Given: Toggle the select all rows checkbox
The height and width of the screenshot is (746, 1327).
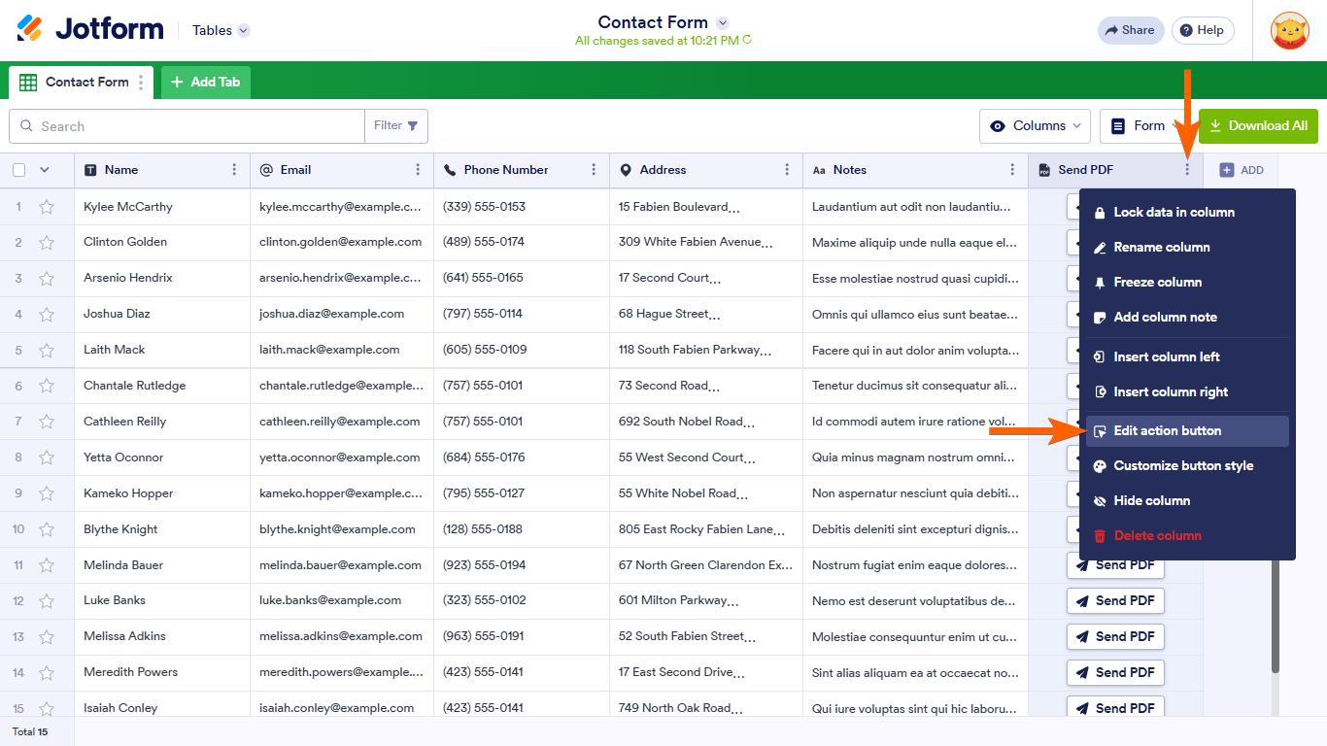Looking at the screenshot, I should 19,170.
